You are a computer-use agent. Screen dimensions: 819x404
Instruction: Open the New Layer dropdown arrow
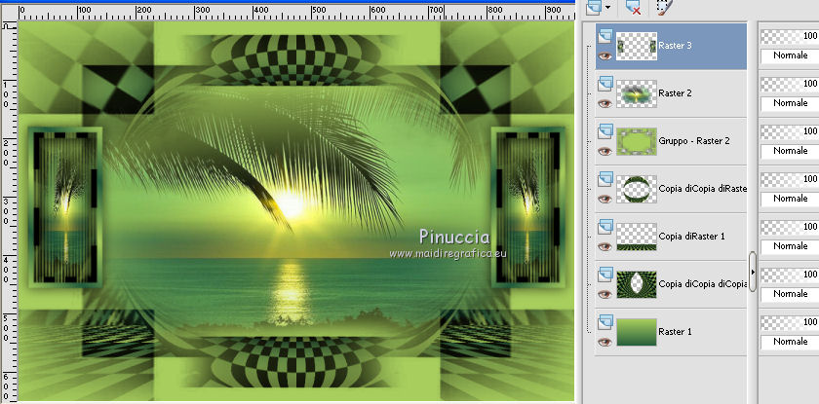[608, 8]
